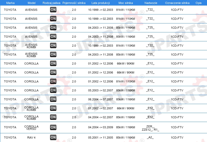This screenshot has height=142, width=207.
Task: Select 2.0 capacity in COROLLA VERSO row
Action: 74,127
